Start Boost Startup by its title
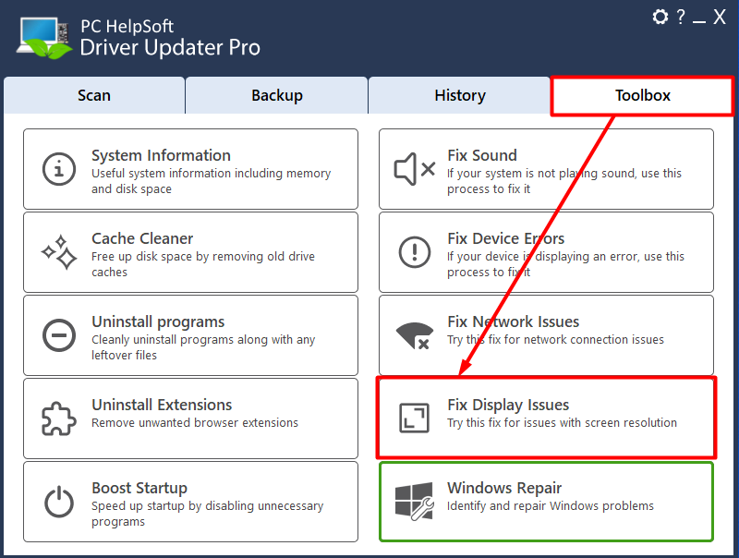Screen dimensions: 739x558 [139, 488]
